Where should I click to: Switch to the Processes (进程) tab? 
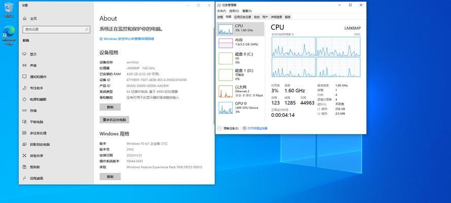pyautogui.click(x=220, y=17)
